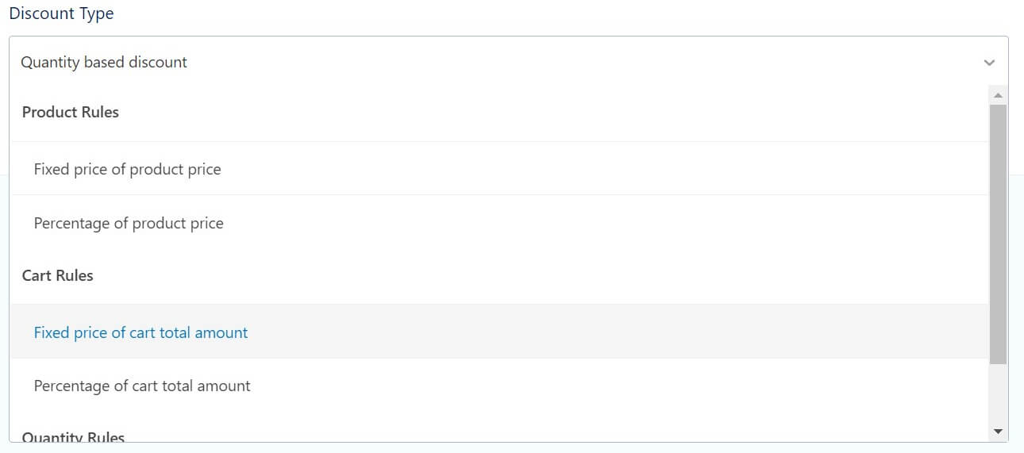Click the Cart Rules group header
Viewport: 1024px width, 453px height.
tap(58, 276)
